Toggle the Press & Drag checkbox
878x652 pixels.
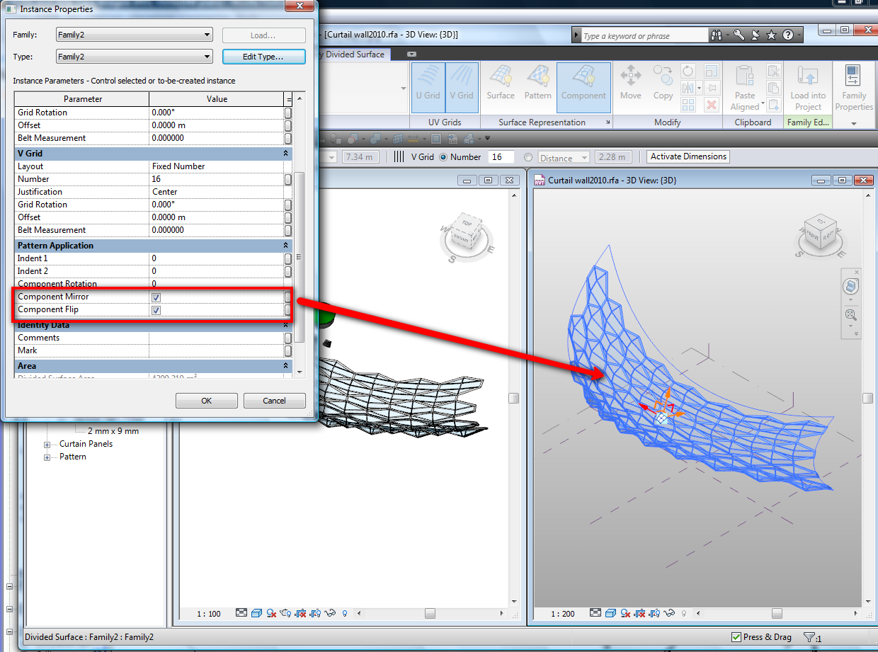click(736, 637)
